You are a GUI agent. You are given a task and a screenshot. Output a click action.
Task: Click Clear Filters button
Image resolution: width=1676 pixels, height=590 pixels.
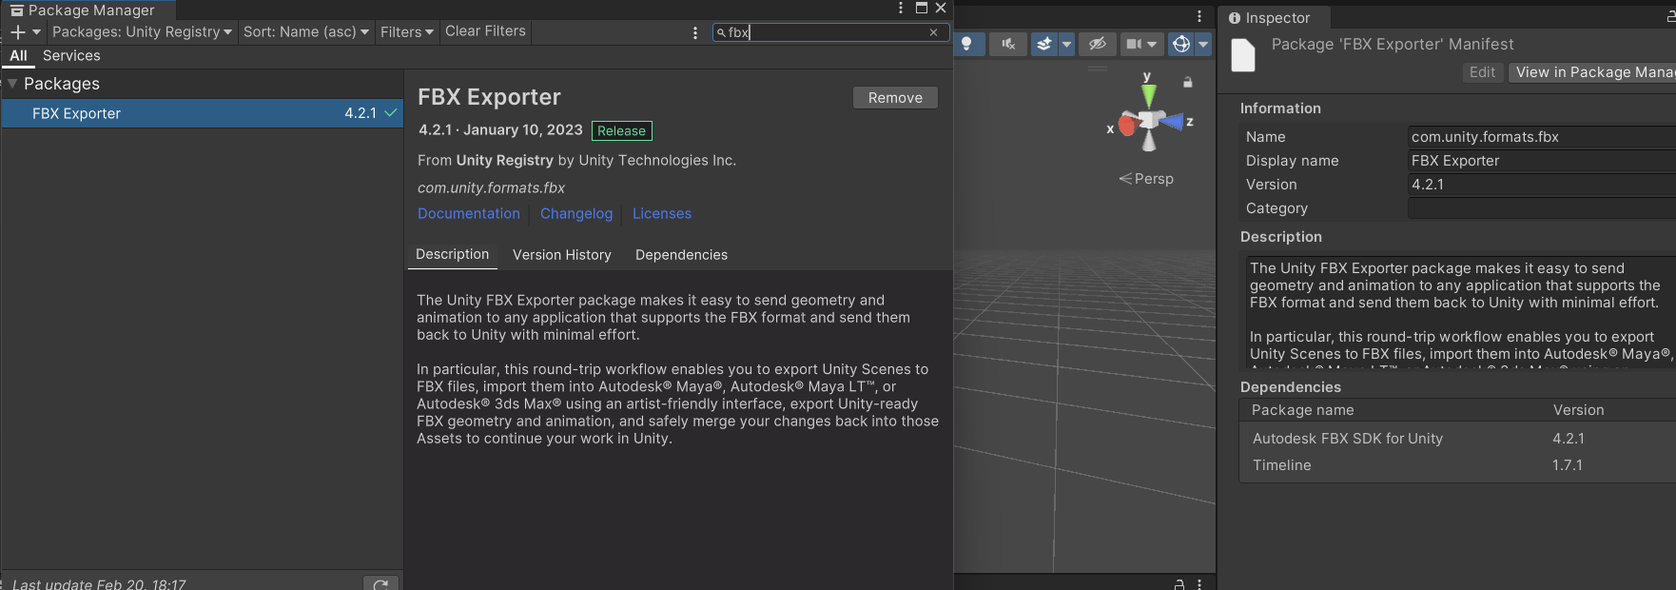[485, 31]
